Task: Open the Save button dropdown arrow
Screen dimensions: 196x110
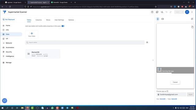Action: 183,12
